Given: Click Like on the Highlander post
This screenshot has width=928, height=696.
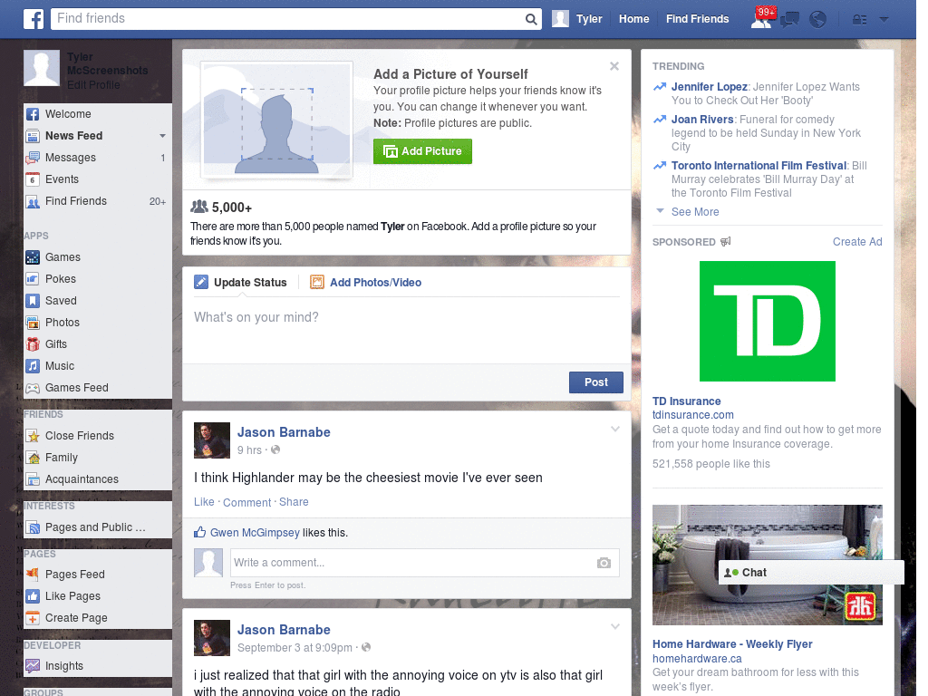Looking at the screenshot, I should [x=204, y=502].
